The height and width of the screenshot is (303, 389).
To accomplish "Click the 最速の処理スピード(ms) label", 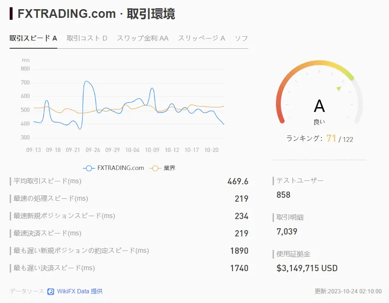I will [51, 198].
